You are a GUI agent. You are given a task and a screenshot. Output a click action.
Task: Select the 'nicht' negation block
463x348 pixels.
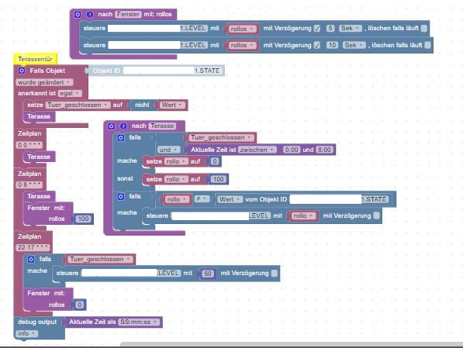click(143, 105)
